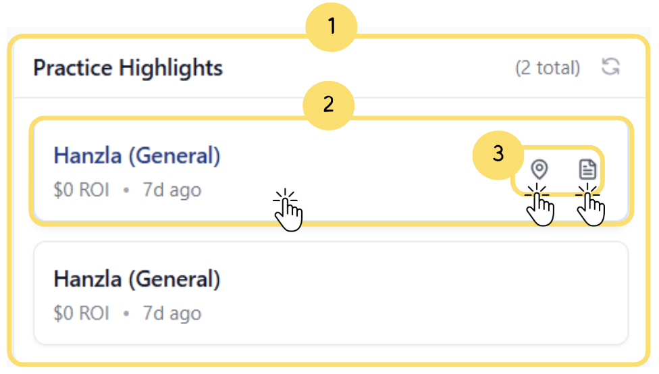
Task: Click the bullet separator in the second card
Action: 126,314
